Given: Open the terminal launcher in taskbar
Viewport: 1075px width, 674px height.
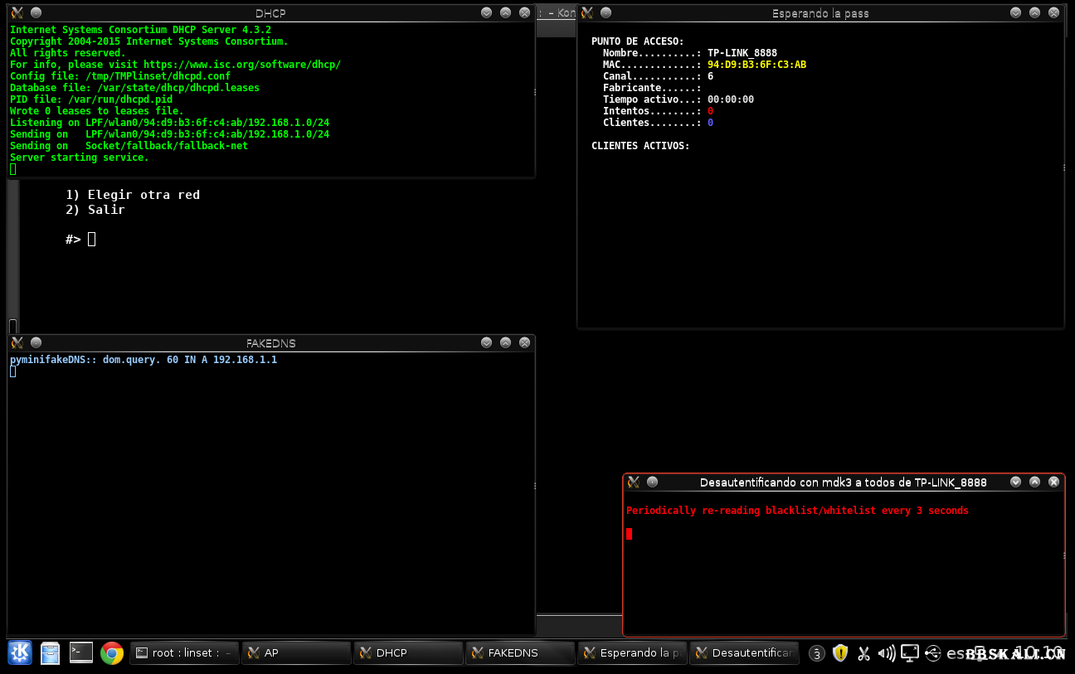Looking at the screenshot, I should point(81,653).
